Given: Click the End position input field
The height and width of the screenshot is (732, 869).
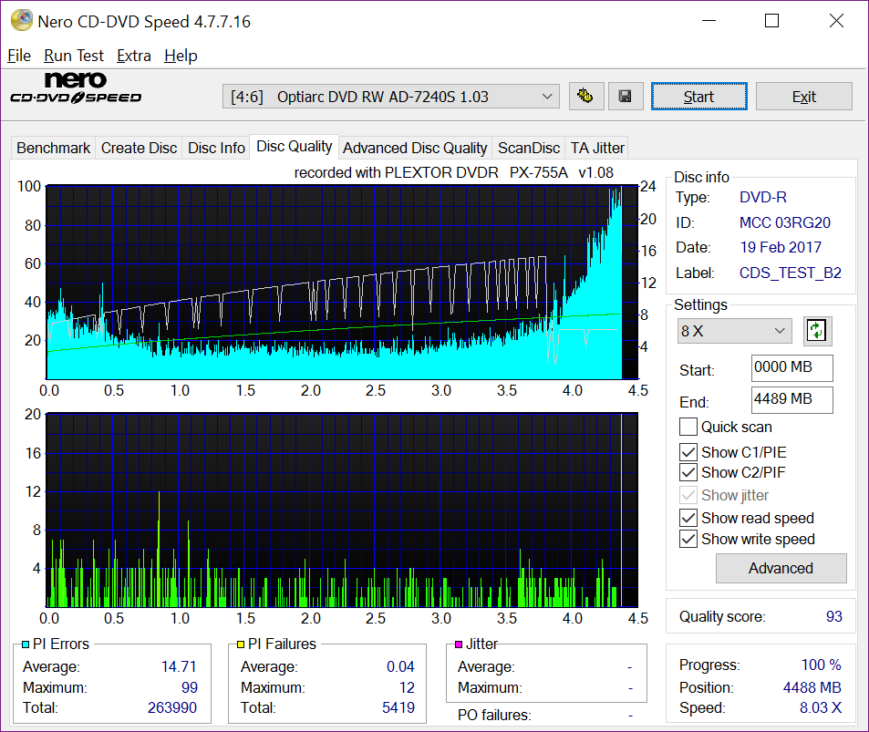Looking at the screenshot, I should 791,399.
